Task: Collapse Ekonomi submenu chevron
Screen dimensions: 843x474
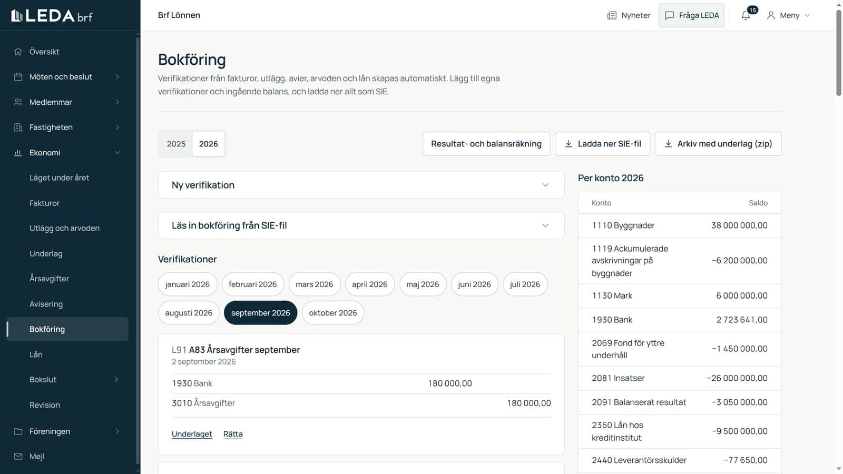Action: pyautogui.click(x=117, y=153)
